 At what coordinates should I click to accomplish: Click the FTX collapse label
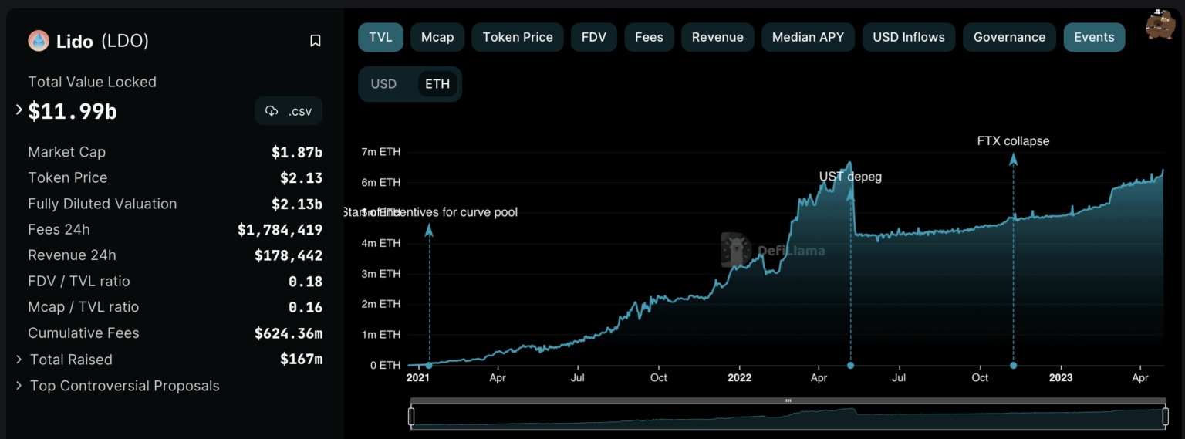point(1013,141)
